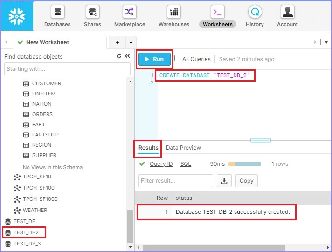Expand the TPCH_SF1000 schema
The height and width of the screenshot is (252, 332).
tap(35, 199)
